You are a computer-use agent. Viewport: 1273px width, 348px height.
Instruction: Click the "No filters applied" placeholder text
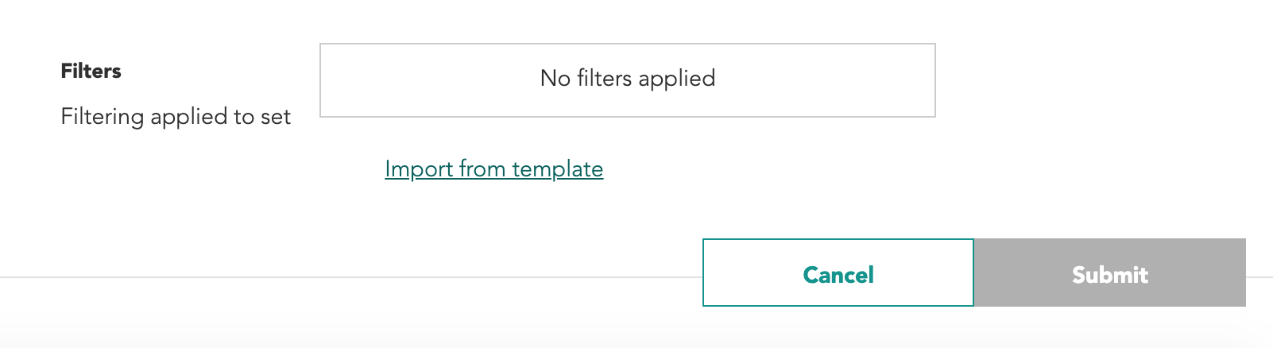point(627,79)
